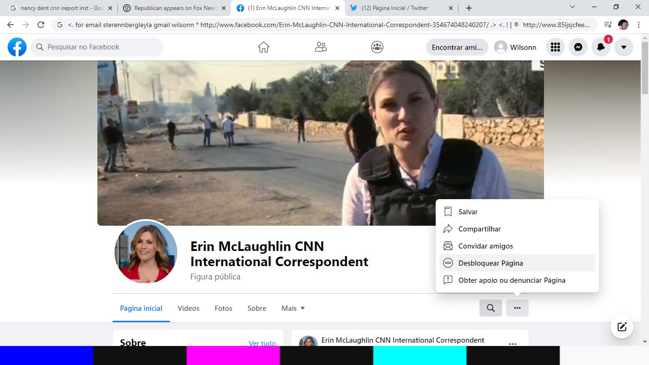Image resolution: width=649 pixels, height=365 pixels.
Task: Open the Página inicial page tab
Action: (x=141, y=308)
